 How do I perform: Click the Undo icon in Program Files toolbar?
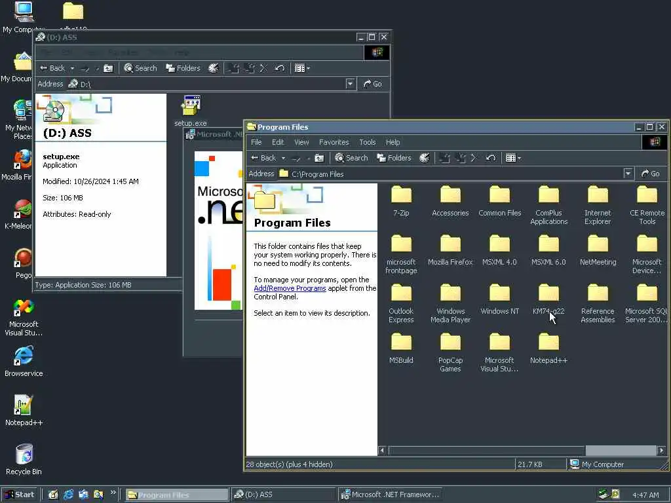[x=491, y=158]
